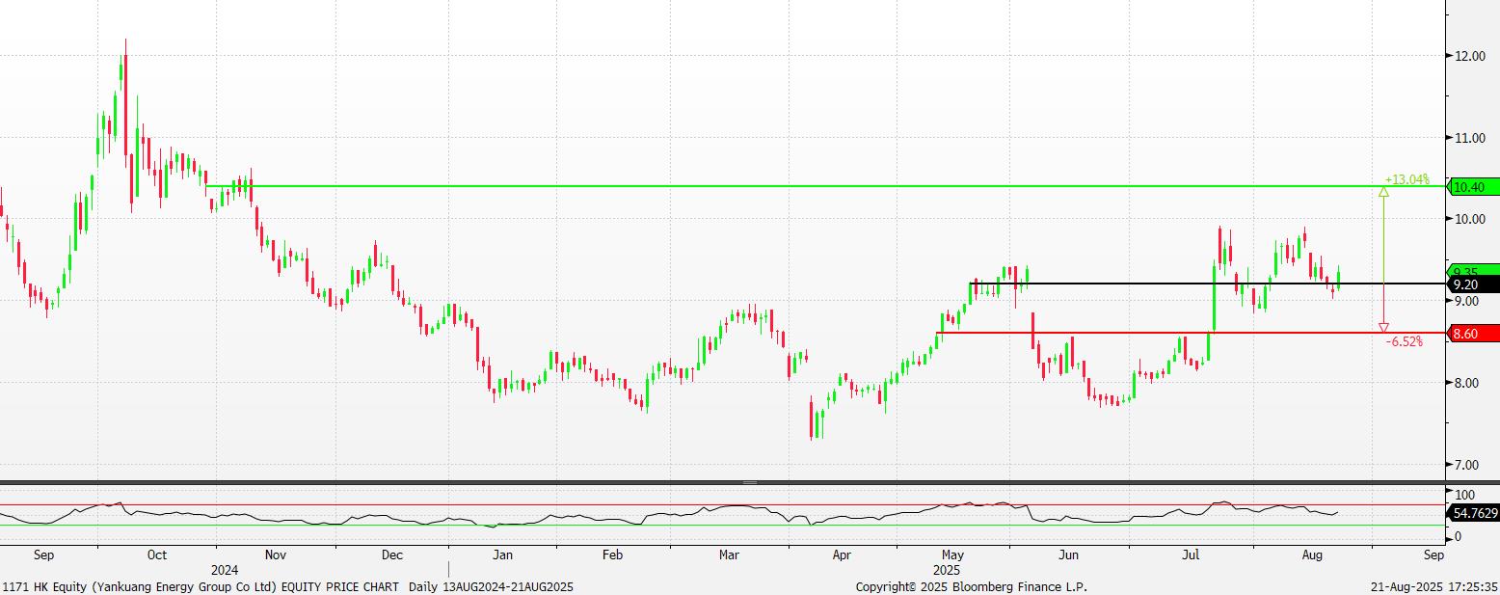Click the Oct month label on time axis
This screenshot has height=595, width=1500.
click(157, 555)
